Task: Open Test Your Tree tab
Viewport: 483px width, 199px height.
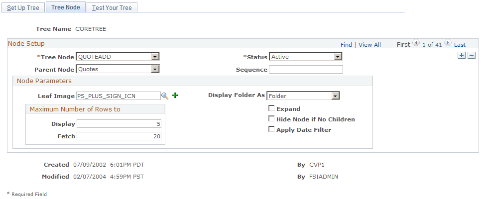Action: [x=112, y=7]
